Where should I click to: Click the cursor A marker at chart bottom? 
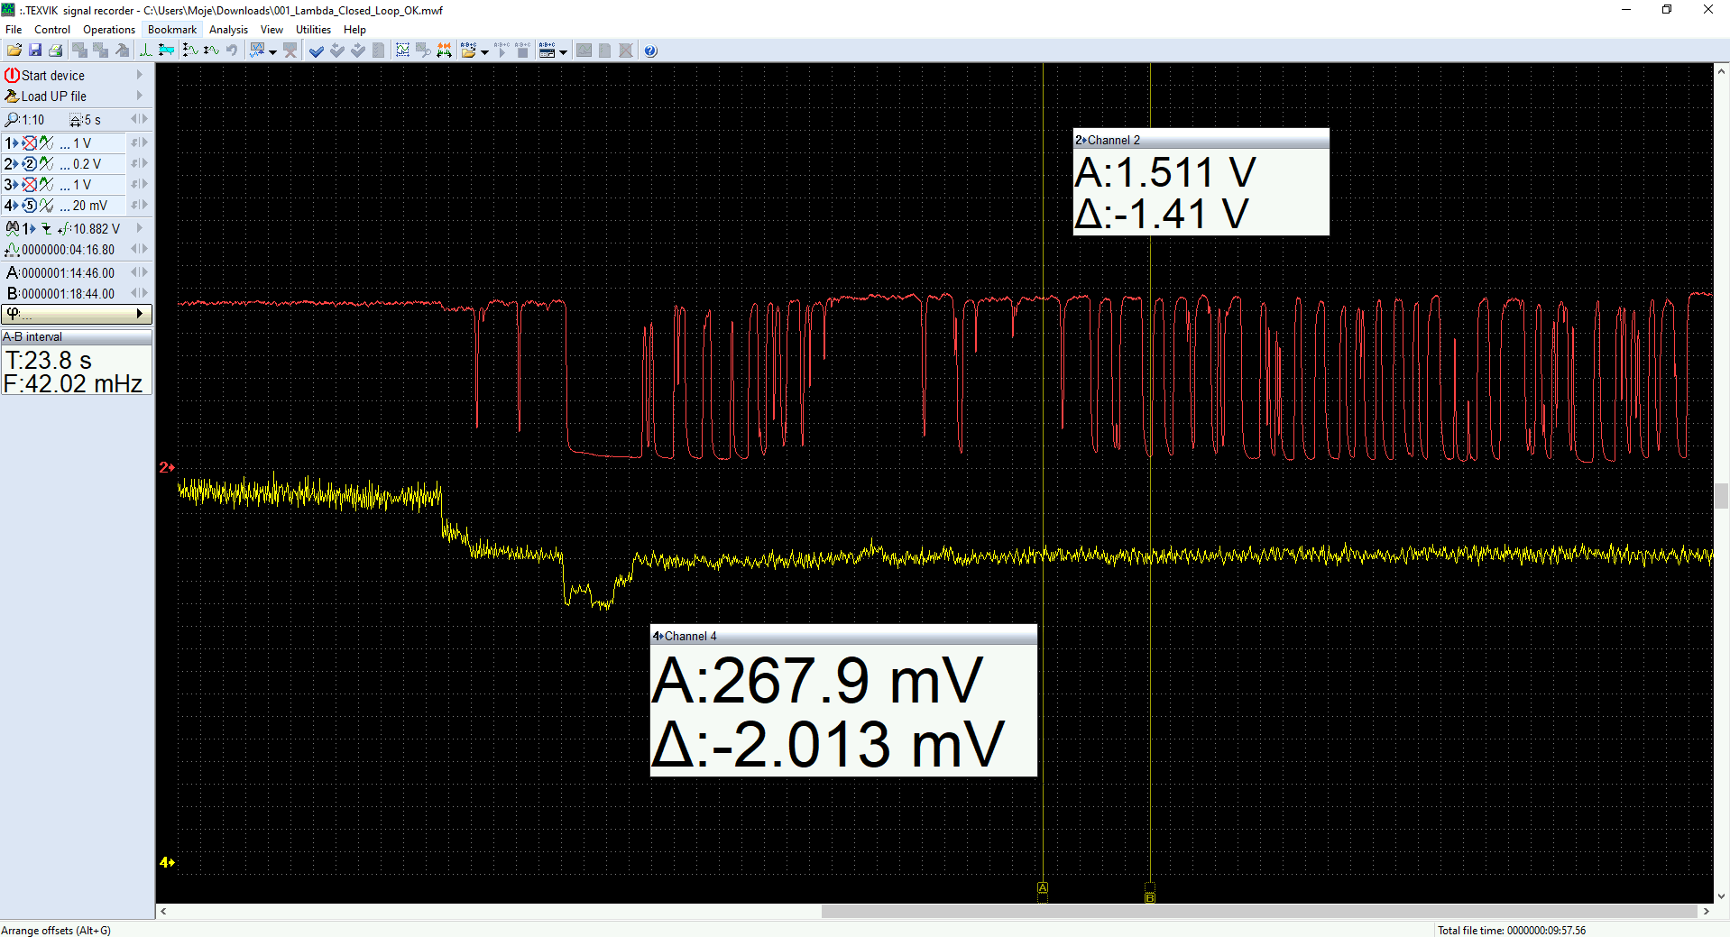(1043, 888)
